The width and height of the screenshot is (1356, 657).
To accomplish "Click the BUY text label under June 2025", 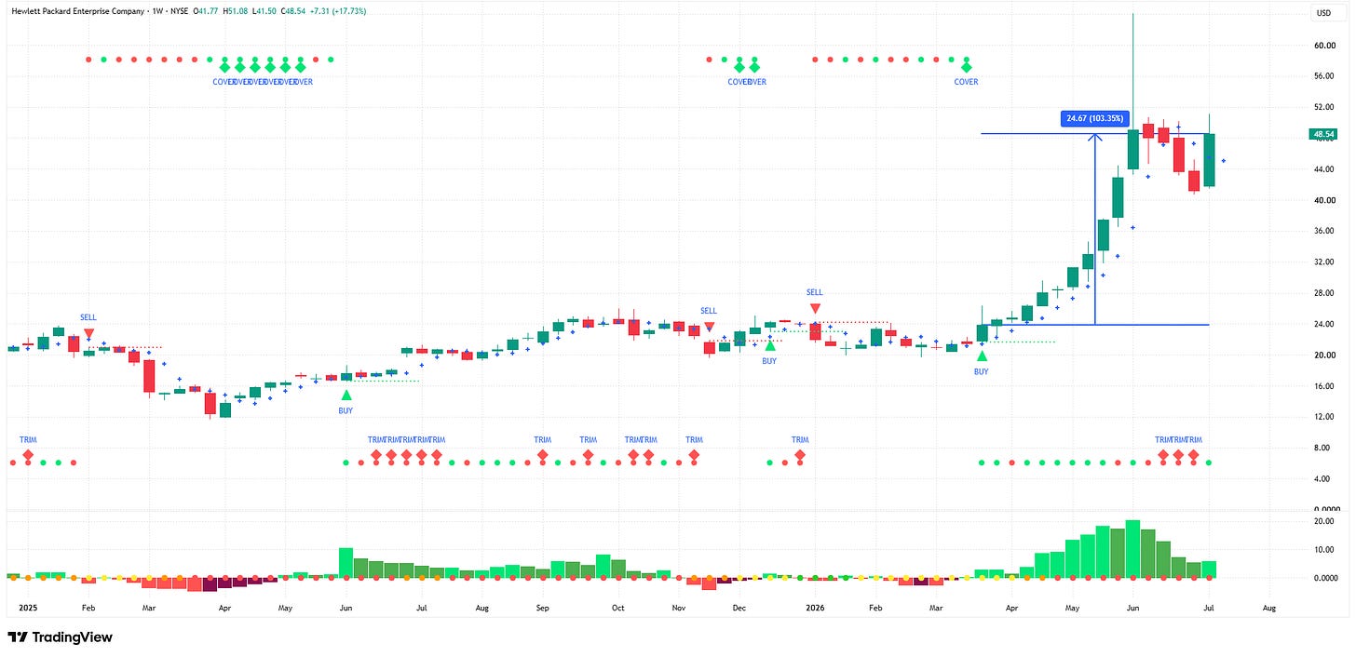I will [346, 410].
